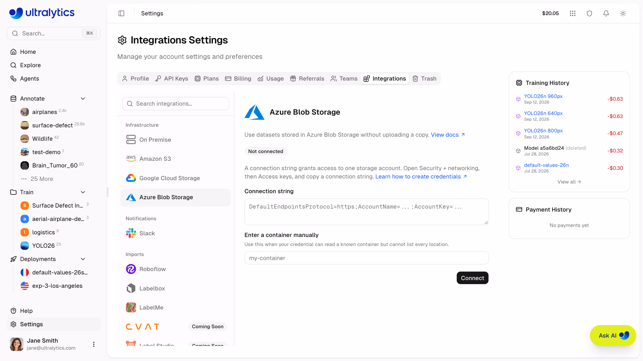The width and height of the screenshot is (643, 361).
Task: Switch to Usage tab
Action: coord(271,79)
